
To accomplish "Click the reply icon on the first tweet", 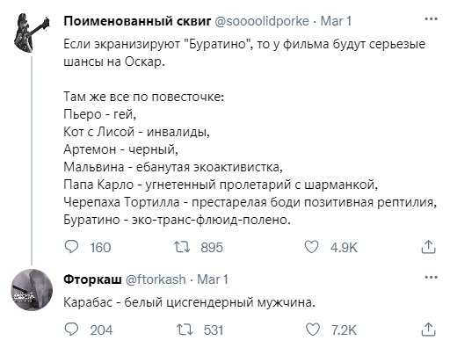I will click(71, 247).
